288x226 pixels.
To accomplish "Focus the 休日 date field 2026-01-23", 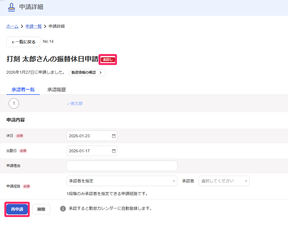I will click(92, 136).
